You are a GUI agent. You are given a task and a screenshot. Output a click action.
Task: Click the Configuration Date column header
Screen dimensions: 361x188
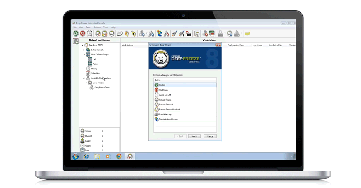(236, 46)
